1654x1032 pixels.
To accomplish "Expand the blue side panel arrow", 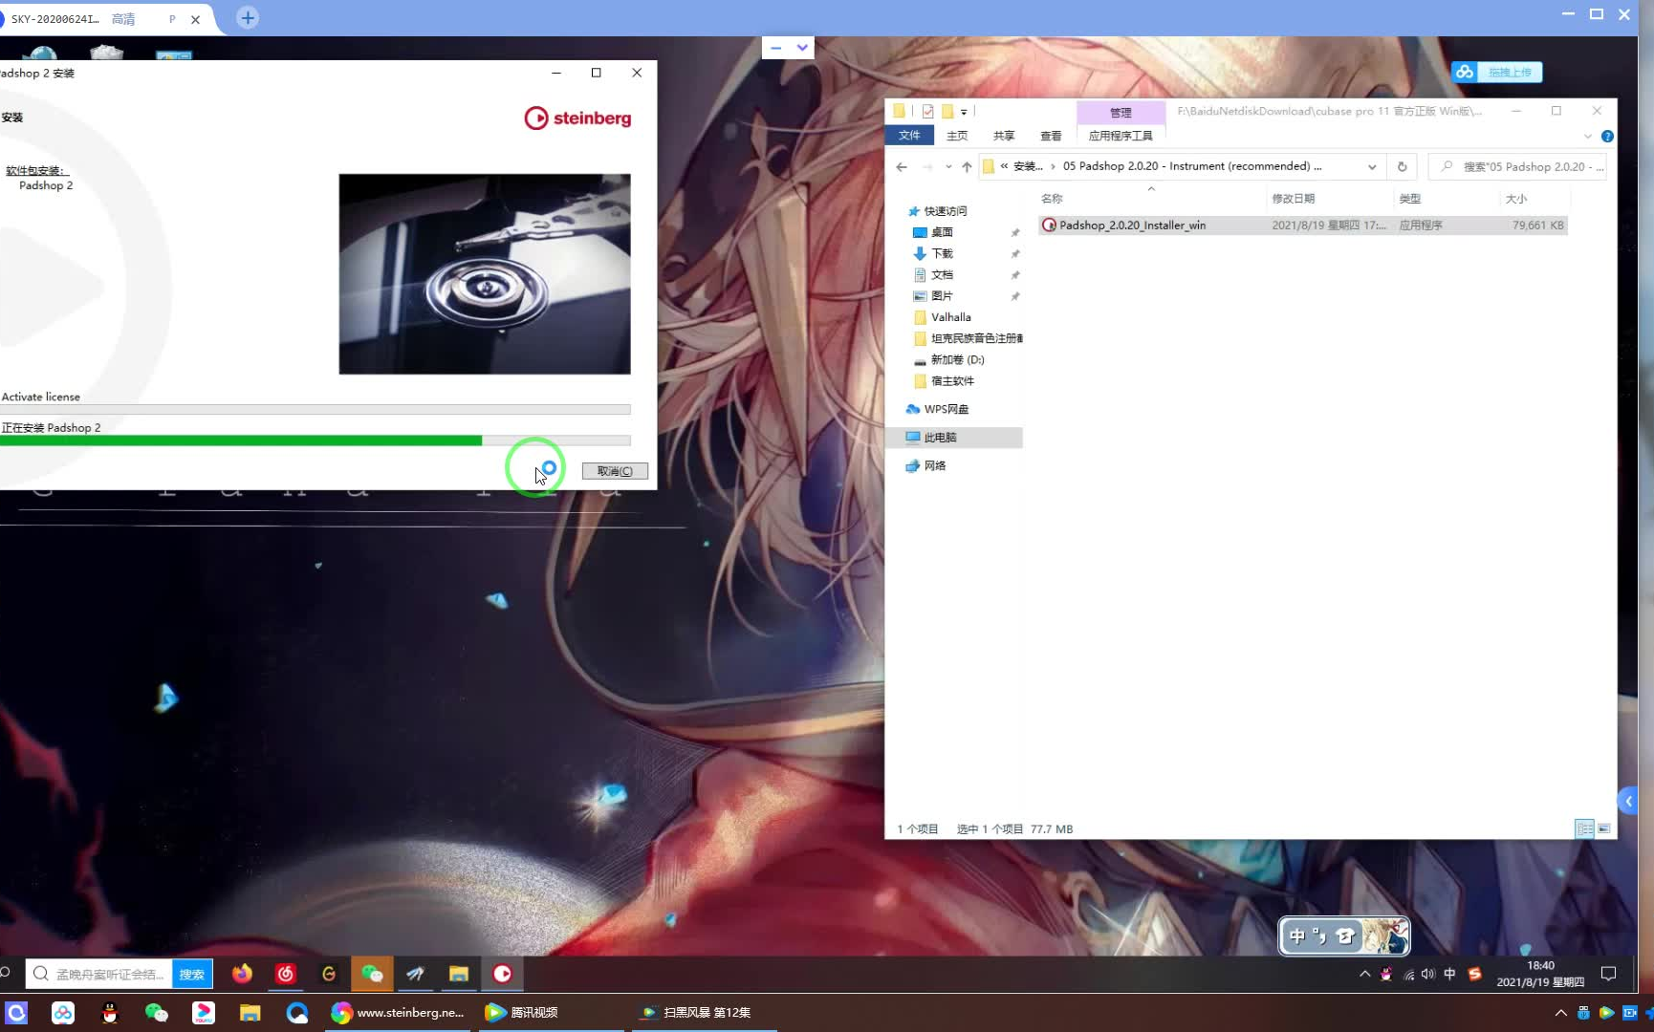I will click(1627, 801).
